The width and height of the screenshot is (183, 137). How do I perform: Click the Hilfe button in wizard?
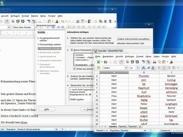[x=46, y=109]
